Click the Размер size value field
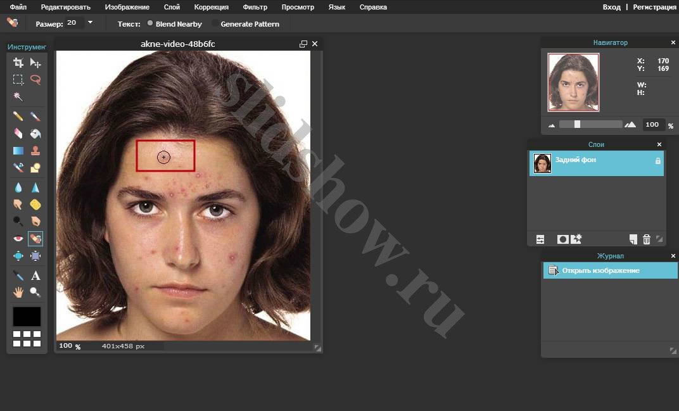679x411 pixels. click(x=75, y=23)
